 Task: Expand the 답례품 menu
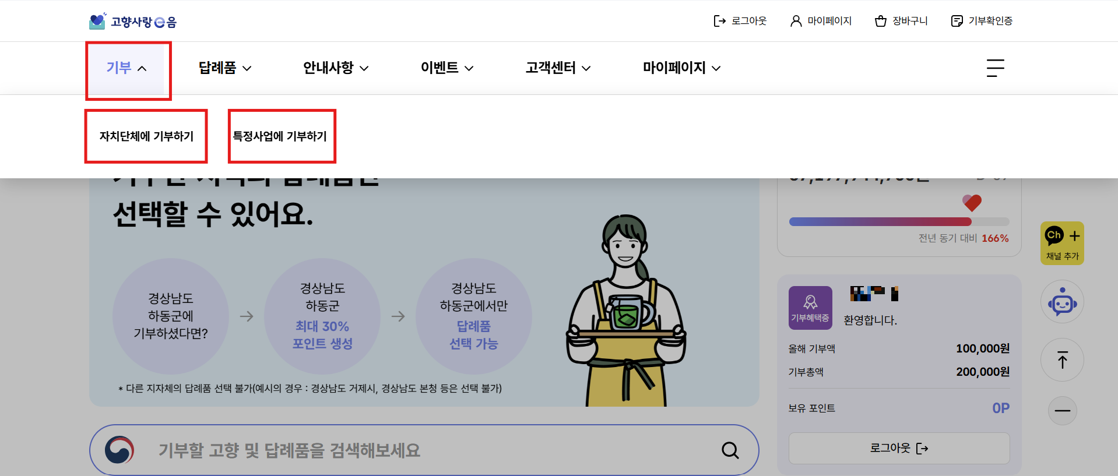click(x=225, y=68)
